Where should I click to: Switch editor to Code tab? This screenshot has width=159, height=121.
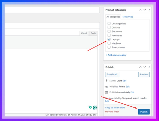tap(93, 33)
